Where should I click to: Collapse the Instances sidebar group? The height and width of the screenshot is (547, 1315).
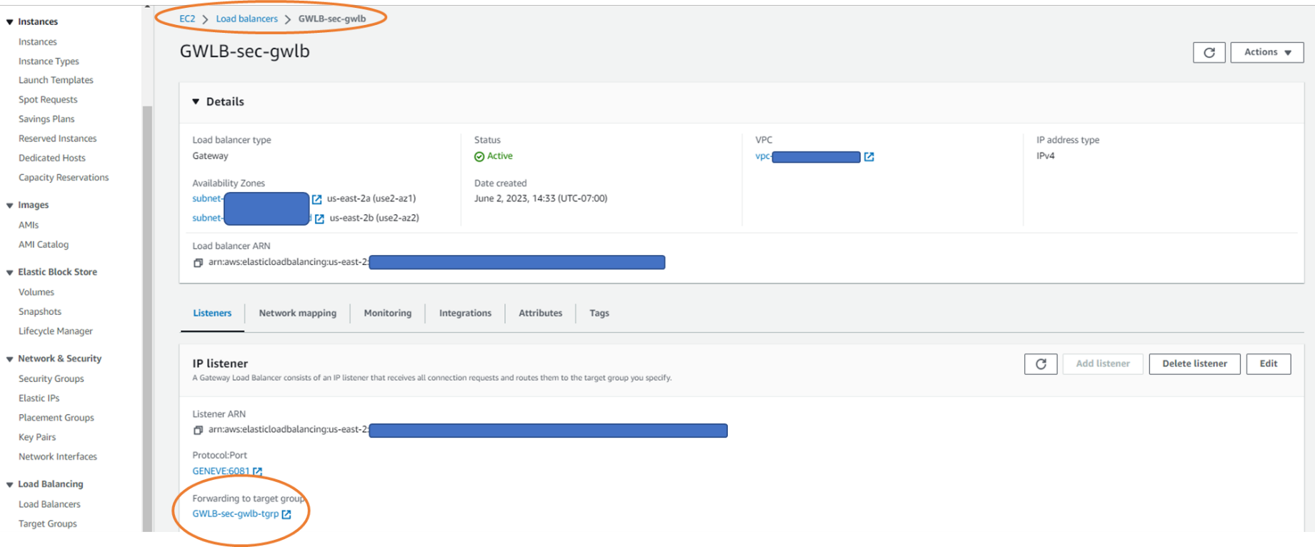(x=10, y=22)
